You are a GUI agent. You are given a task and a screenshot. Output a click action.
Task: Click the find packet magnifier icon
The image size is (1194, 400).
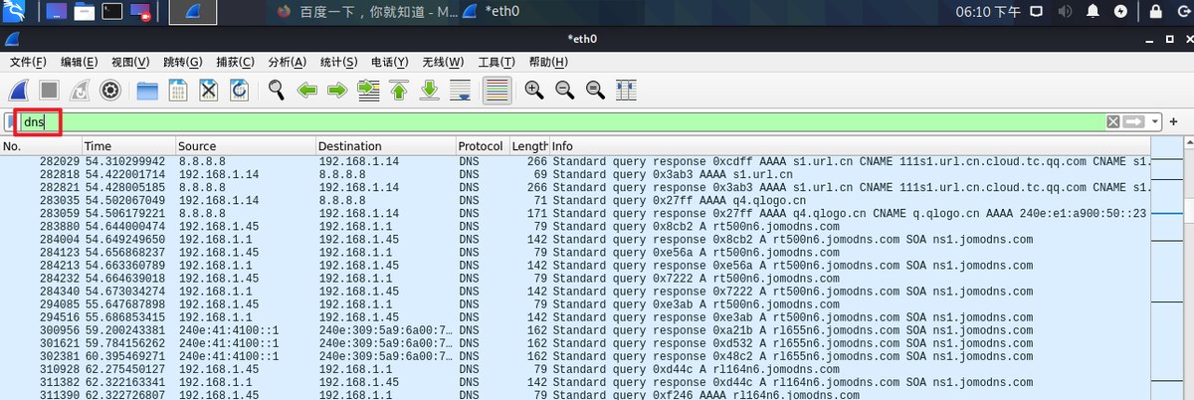point(277,91)
